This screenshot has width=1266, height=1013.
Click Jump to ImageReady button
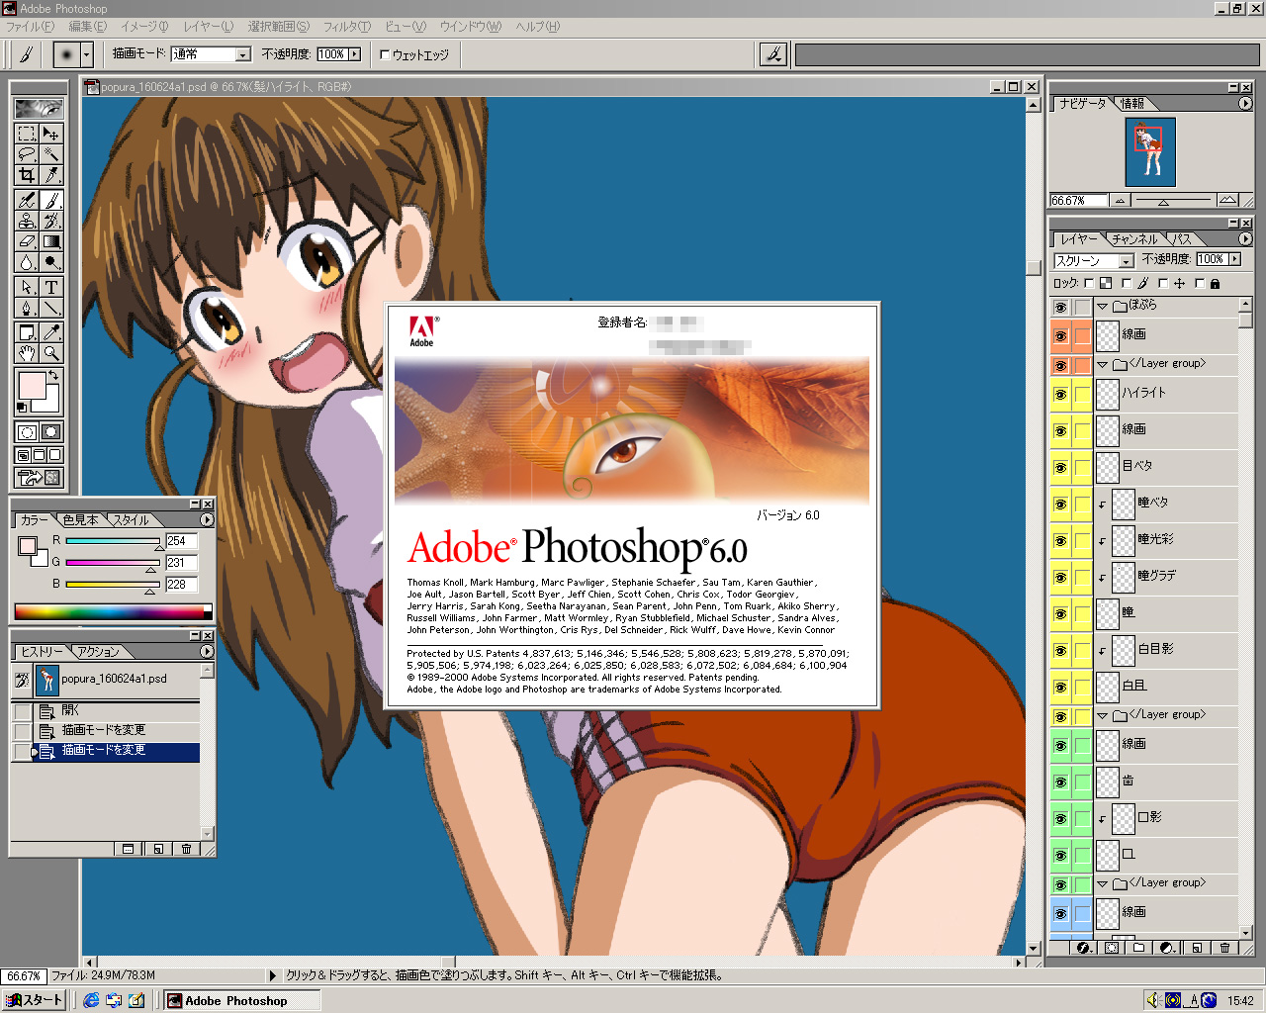39,478
